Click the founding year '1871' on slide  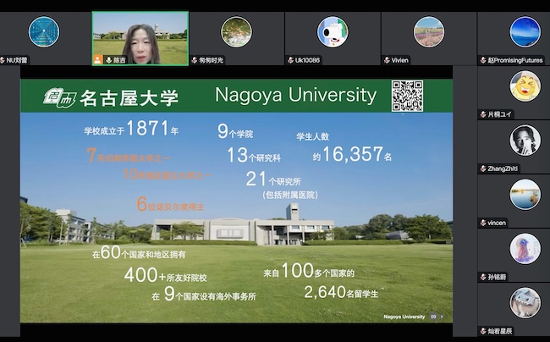pos(147,128)
